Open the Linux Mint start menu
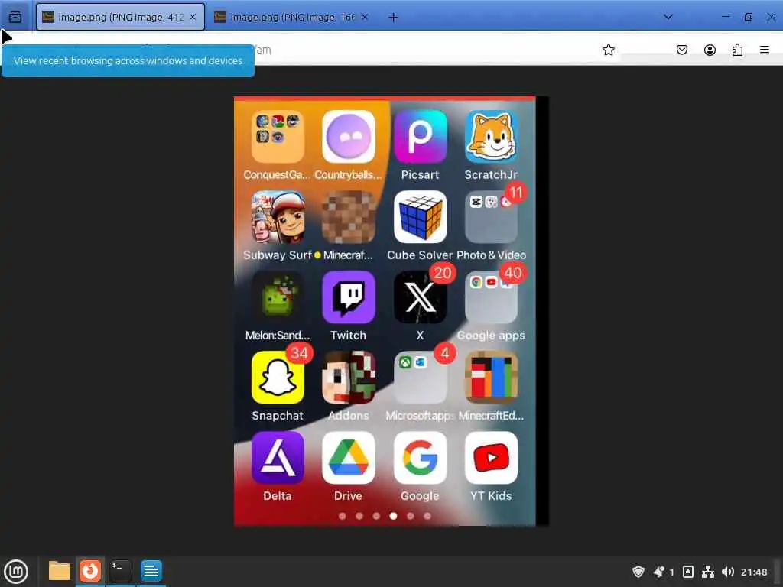783x587 pixels. pos(17,572)
